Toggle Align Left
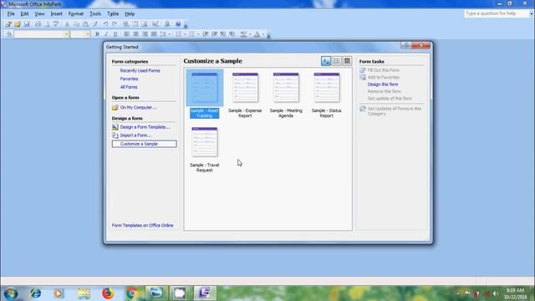The height and width of the screenshot is (301, 535). tap(126, 34)
